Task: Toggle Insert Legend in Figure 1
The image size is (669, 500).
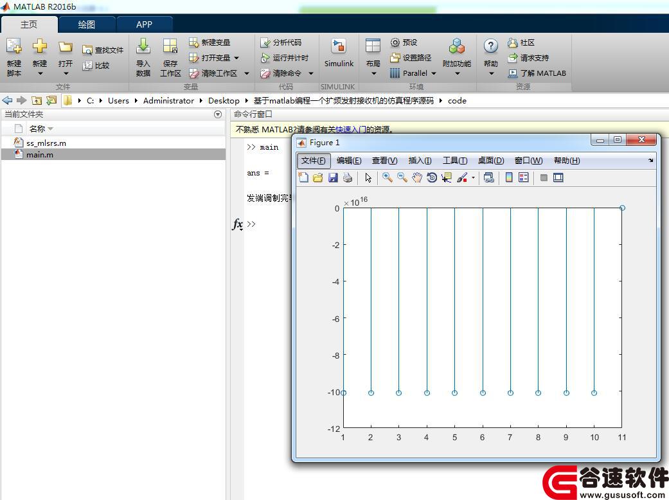Action: [x=524, y=177]
